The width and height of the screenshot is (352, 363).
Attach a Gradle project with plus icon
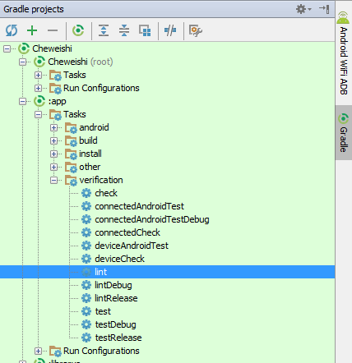pos(32,30)
